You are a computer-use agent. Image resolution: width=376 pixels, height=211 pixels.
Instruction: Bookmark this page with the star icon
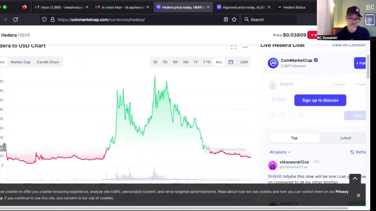tap(234, 20)
